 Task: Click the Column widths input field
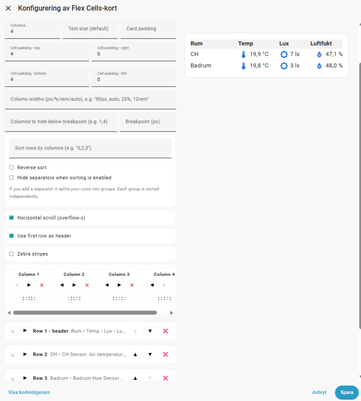click(x=91, y=99)
